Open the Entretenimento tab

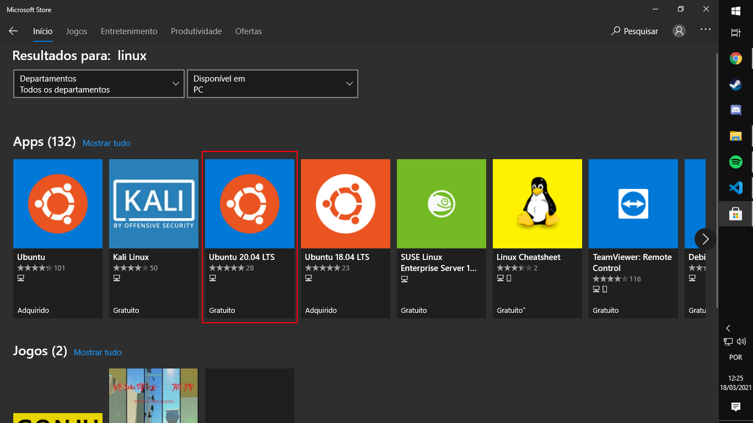click(x=129, y=31)
